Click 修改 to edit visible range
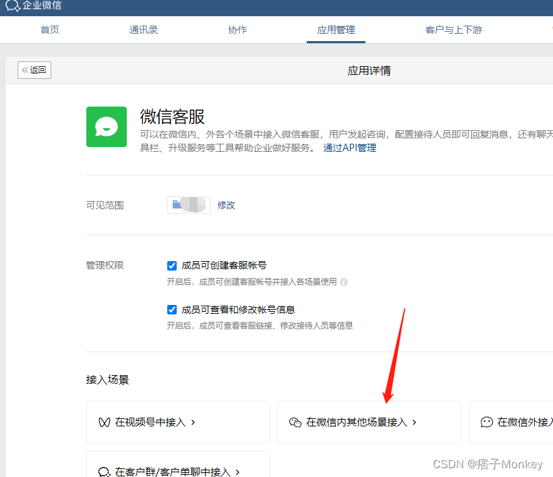 pyautogui.click(x=226, y=205)
